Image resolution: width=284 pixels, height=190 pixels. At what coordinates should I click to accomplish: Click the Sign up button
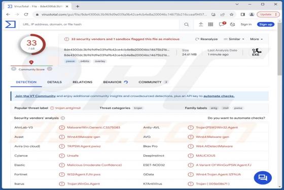tap(266, 24)
